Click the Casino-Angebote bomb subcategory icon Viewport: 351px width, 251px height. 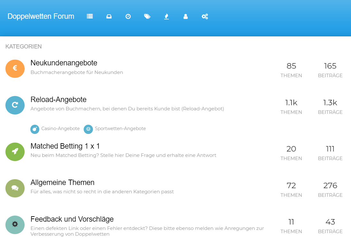click(x=35, y=129)
